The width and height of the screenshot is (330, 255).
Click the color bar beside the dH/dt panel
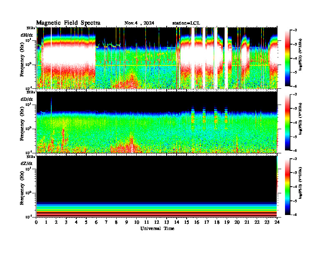coord(287,58)
